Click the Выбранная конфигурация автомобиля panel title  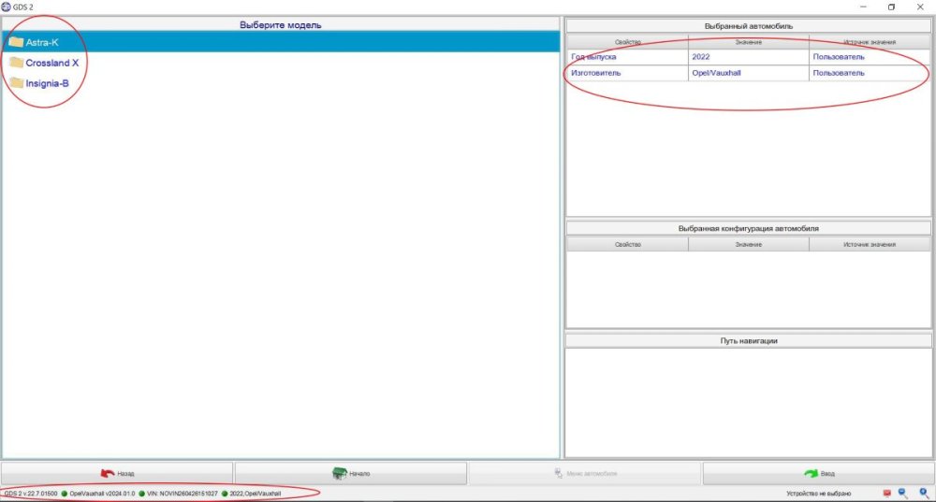749,228
